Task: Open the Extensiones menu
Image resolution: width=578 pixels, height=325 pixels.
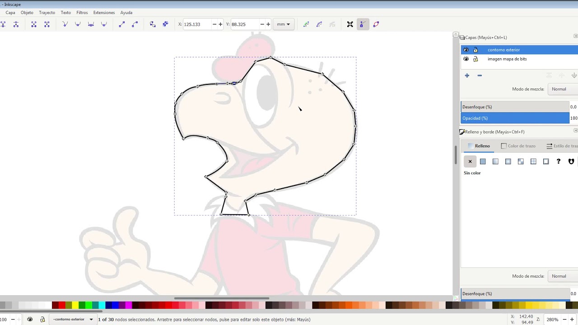Action: tap(104, 13)
